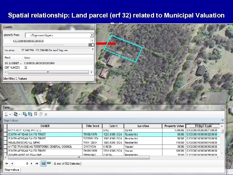Open the Table Options dropdown arrow
The height and width of the screenshot is (175, 233).
click(10, 114)
